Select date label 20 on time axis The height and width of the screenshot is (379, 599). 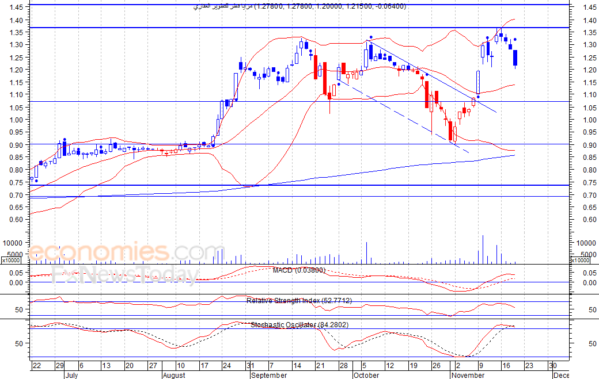tap(130, 366)
